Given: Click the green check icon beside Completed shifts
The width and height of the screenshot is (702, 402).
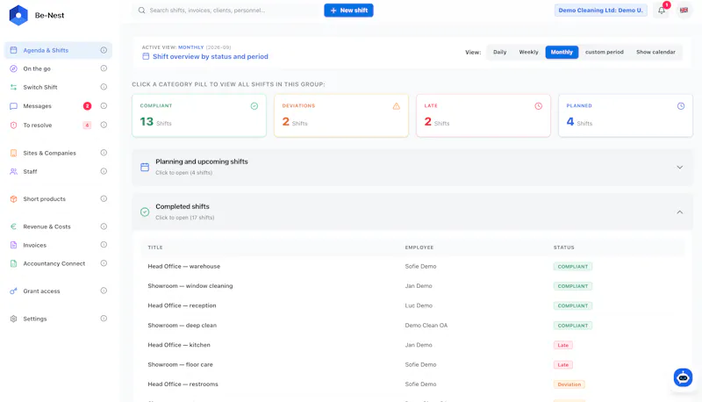Looking at the screenshot, I should click(x=145, y=212).
